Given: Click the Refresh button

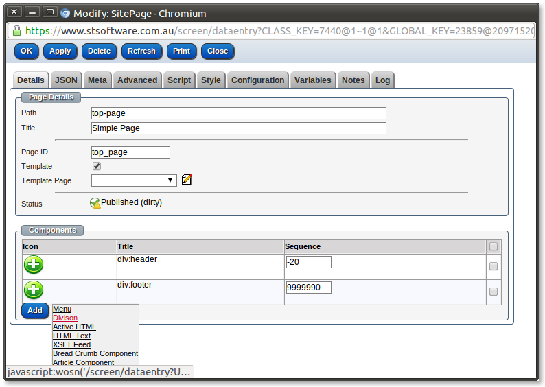Looking at the screenshot, I should tap(141, 51).
